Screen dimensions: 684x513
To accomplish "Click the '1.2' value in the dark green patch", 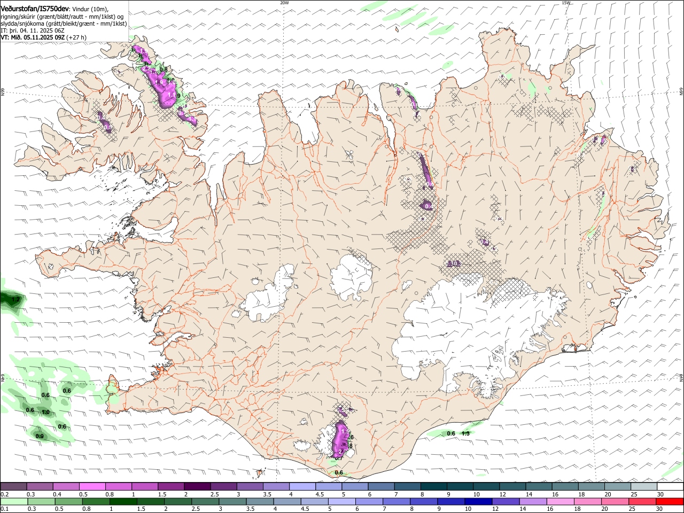I will point(16,300).
